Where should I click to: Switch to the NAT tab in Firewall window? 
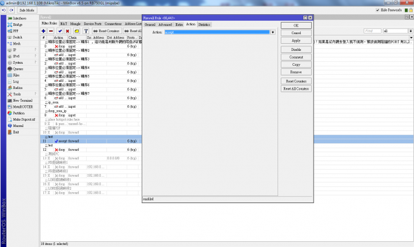(x=63, y=24)
